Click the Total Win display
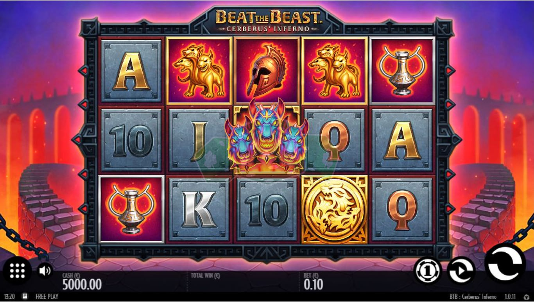This screenshot has height=302, width=534. tap(205, 275)
